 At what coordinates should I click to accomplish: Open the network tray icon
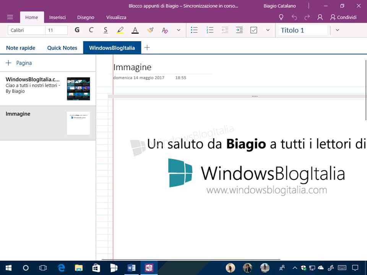[x=312, y=268]
